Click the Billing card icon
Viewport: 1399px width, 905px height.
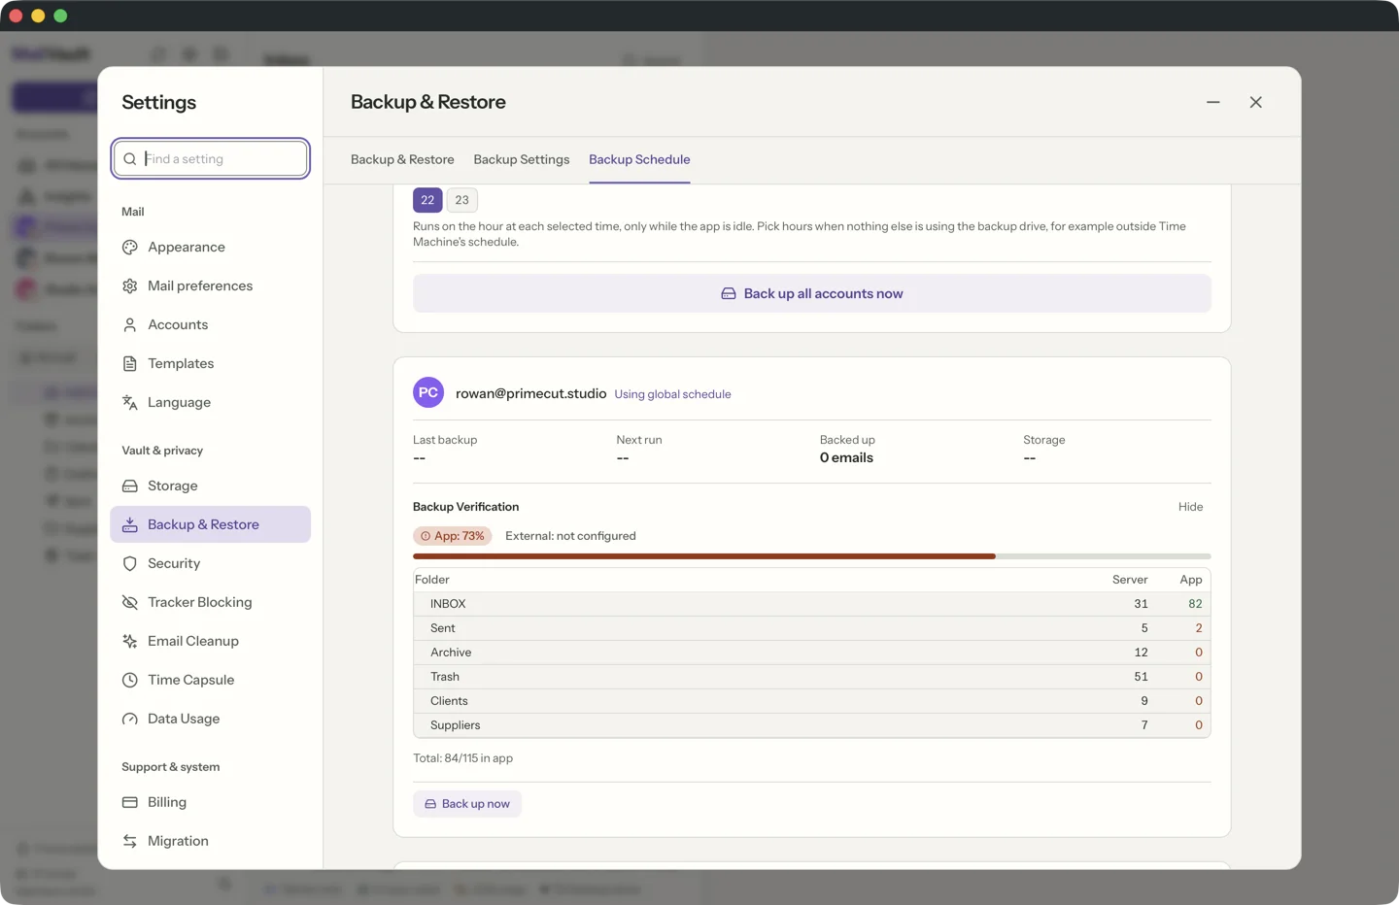[130, 803]
